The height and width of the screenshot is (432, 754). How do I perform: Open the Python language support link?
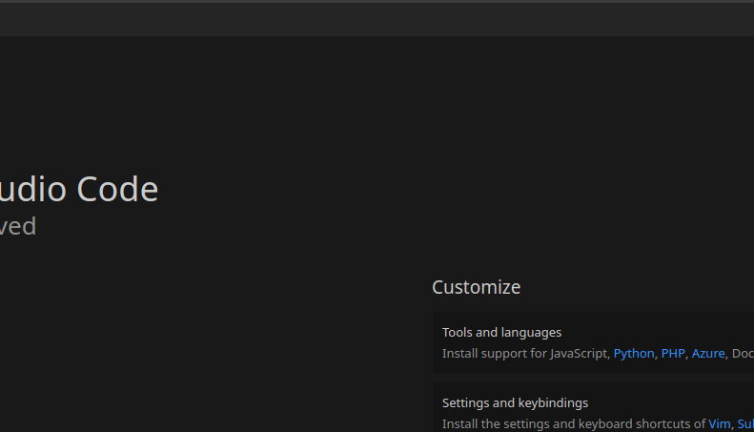pyautogui.click(x=634, y=354)
